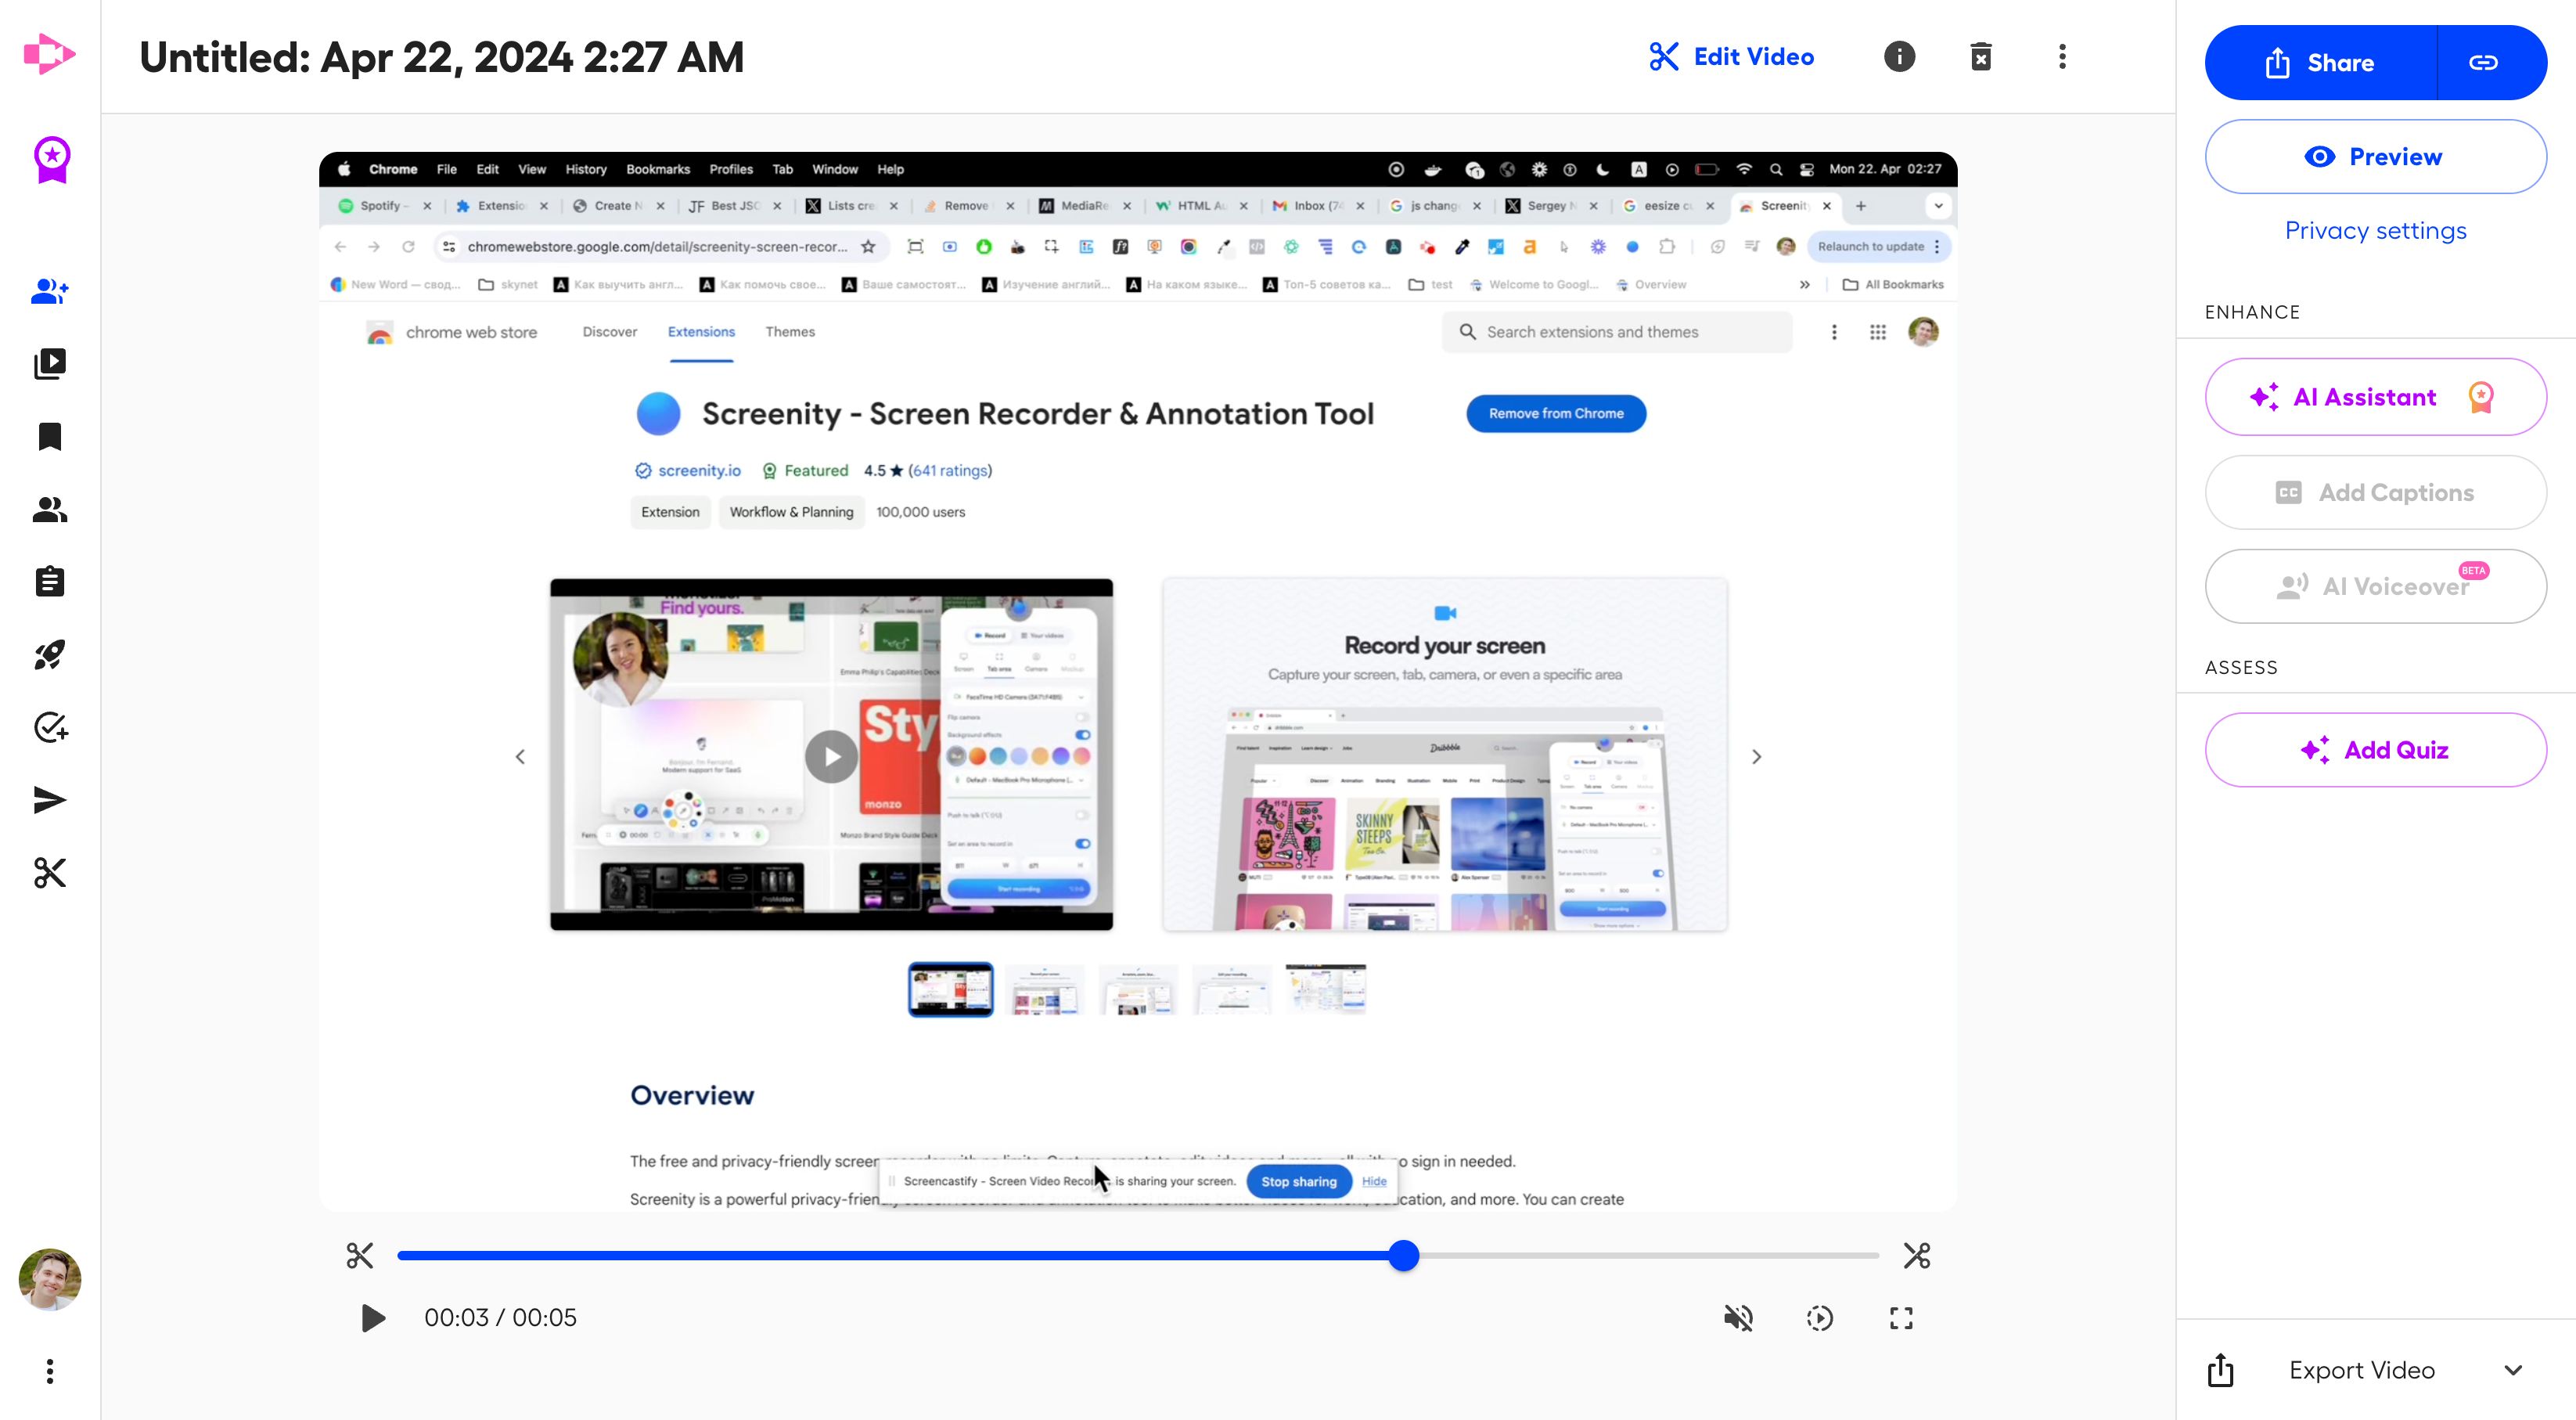
Task: Click the video preview frame
Action: pos(1137,682)
